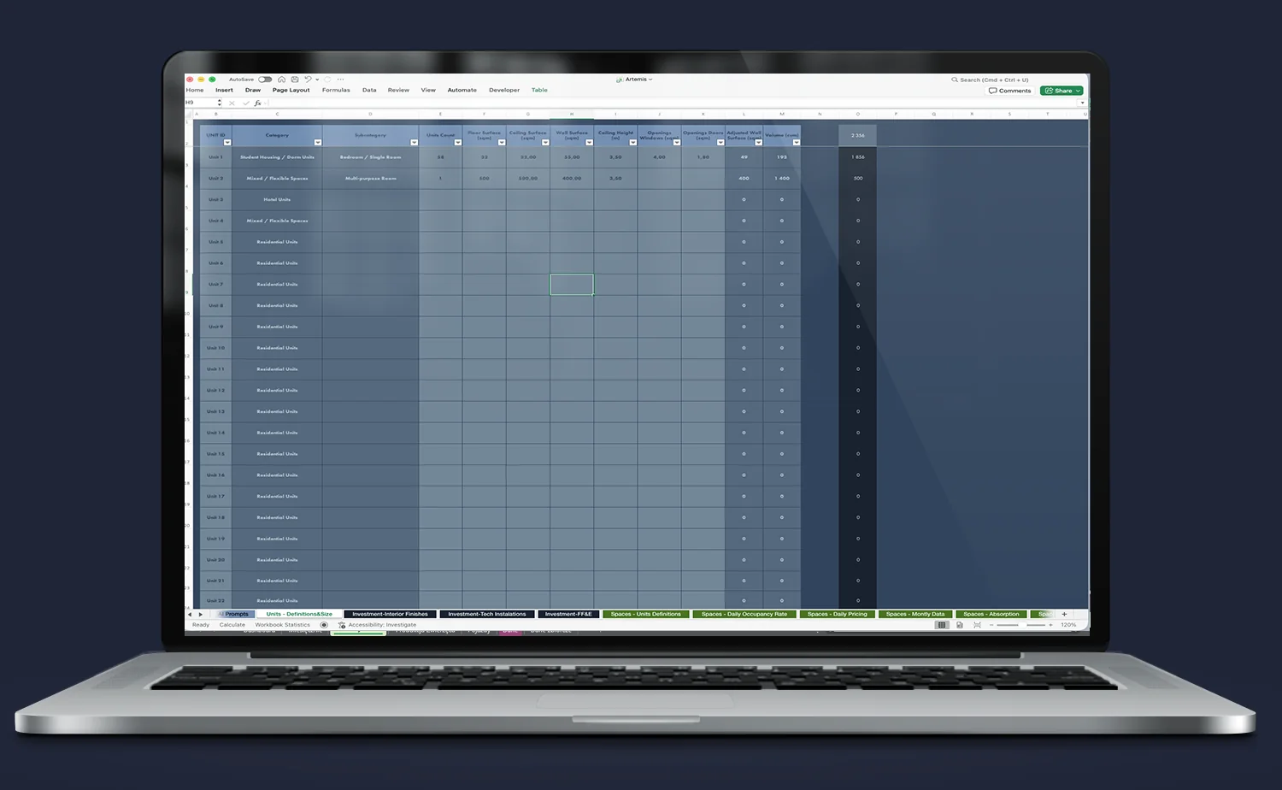This screenshot has height=790, width=1282.
Task: Open the Undo history dropdown arrow
Action: point(317,80)
